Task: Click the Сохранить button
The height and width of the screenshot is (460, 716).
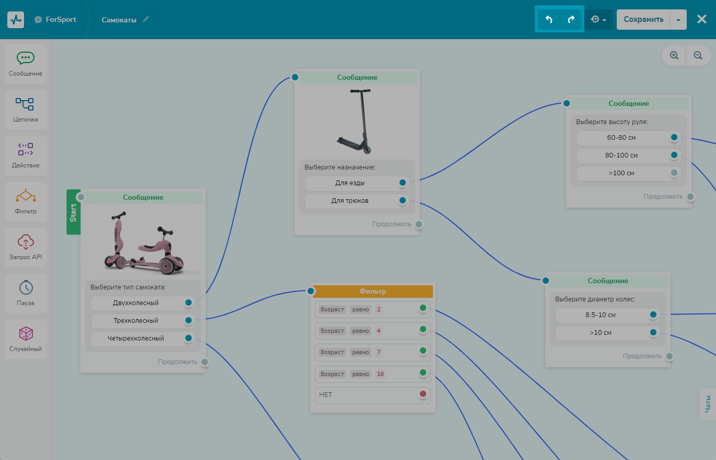Action: (643, 20)
